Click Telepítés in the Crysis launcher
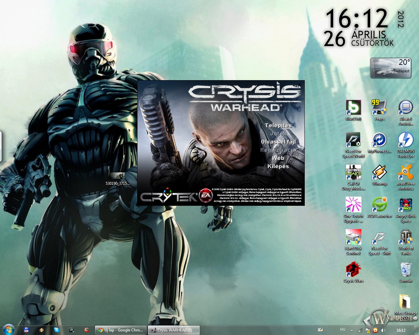Image resolution: width=419 pixels, height=335 pixels. (278, 125)
